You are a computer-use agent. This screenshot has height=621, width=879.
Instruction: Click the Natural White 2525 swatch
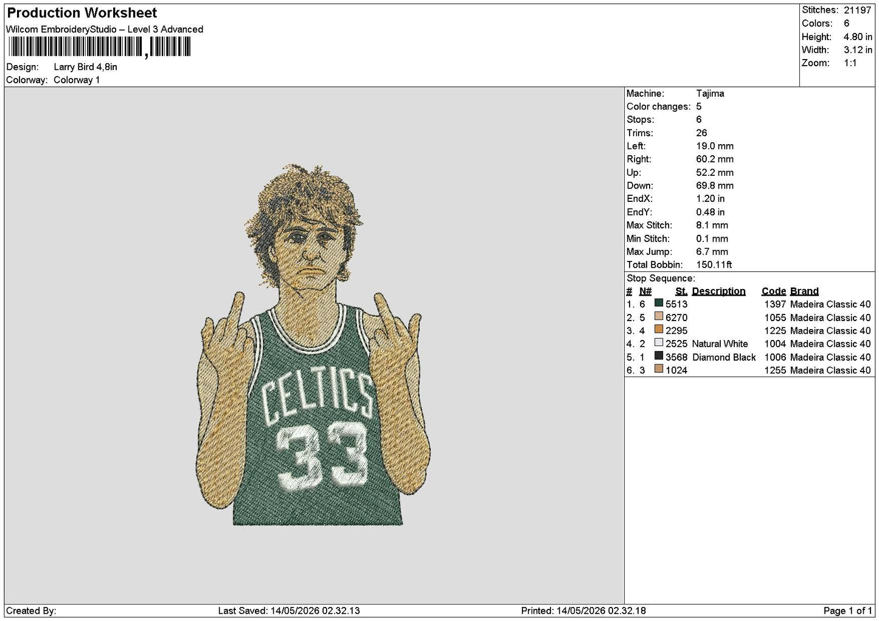point(658,343)
